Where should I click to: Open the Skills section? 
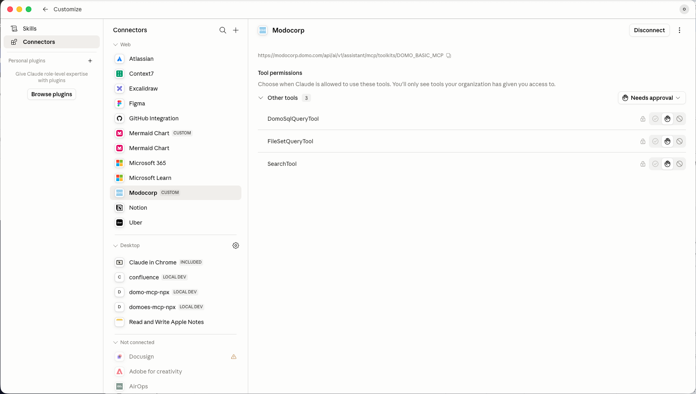(51, 29)
